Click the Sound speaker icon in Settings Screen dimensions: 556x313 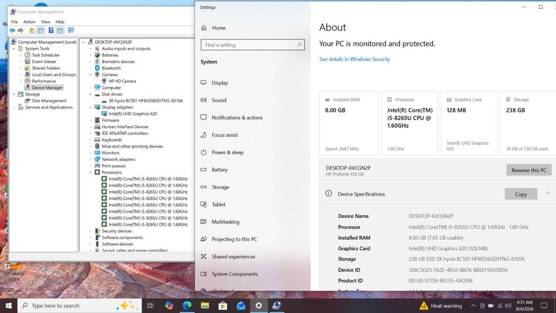(x=203, y=100)
